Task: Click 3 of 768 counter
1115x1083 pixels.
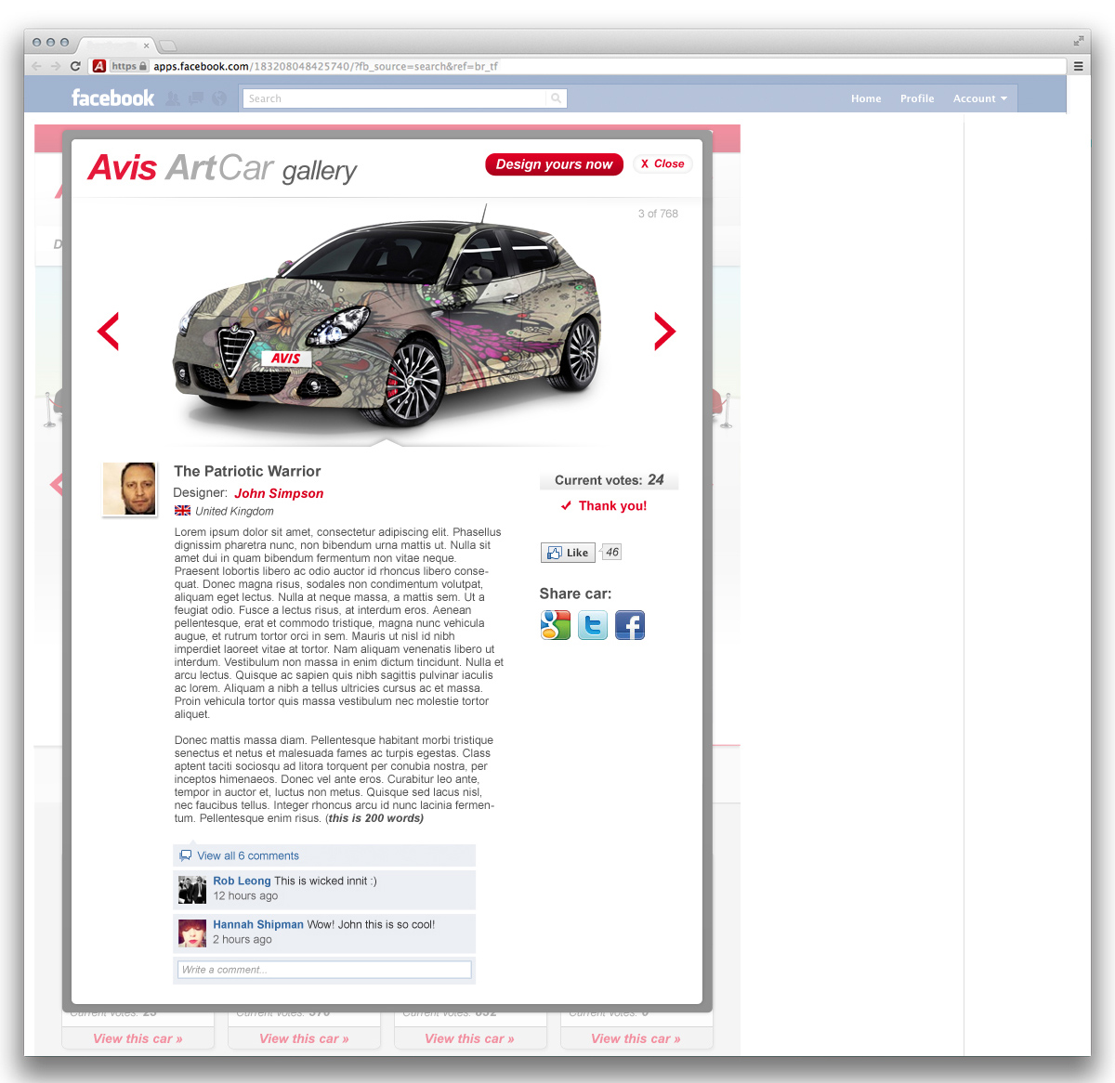Action: [658, 214]
